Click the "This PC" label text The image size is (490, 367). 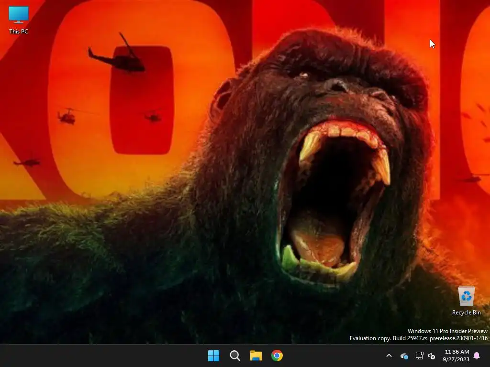coord(19,31)
